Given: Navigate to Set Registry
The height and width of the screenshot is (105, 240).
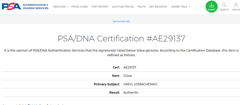Looking at the screenshot, I should [158, 7].
